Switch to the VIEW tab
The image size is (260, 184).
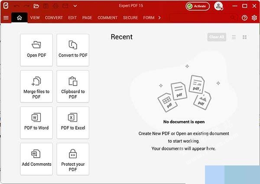pos(35,18)
